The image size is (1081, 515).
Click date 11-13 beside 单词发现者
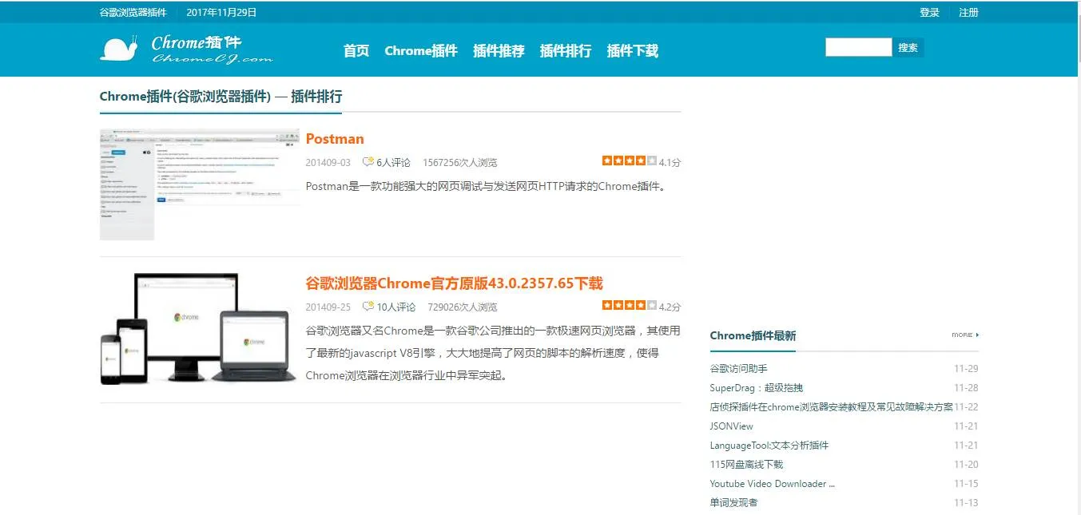tap(966, 503)
